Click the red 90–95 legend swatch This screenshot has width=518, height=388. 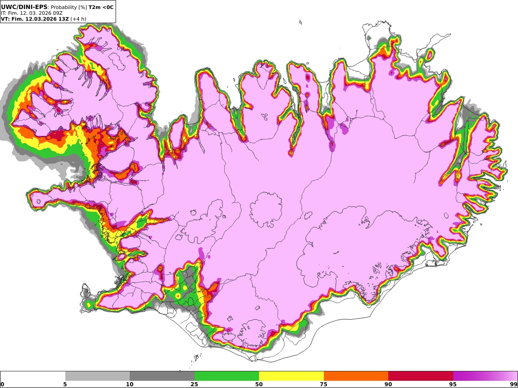click(x=421, y=376)
